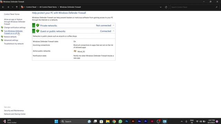Open File Explorer from taskbar
This screenshot has width=221, height=124.
tap(108, 121)
